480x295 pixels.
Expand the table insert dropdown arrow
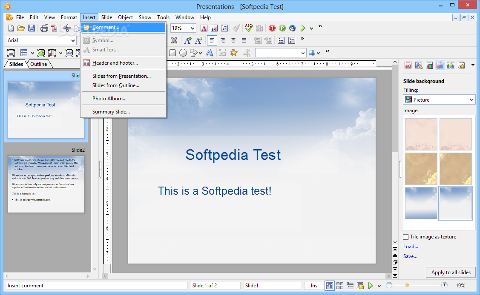[32, 53]
